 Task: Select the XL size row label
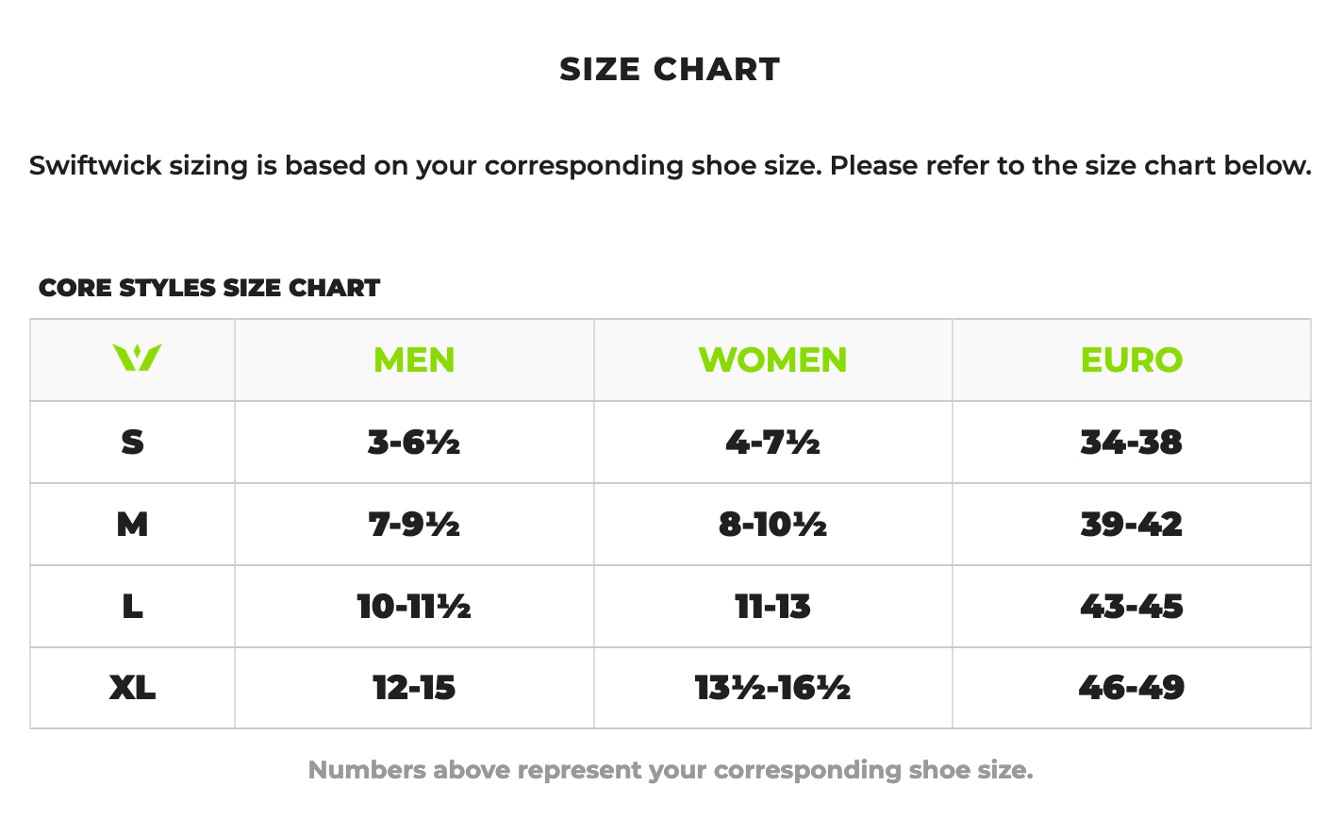[132, 688]
